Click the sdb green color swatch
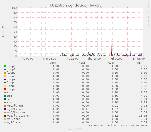This screenshot has width=151, height=132. pyautogui.click(x=5, y=96)
